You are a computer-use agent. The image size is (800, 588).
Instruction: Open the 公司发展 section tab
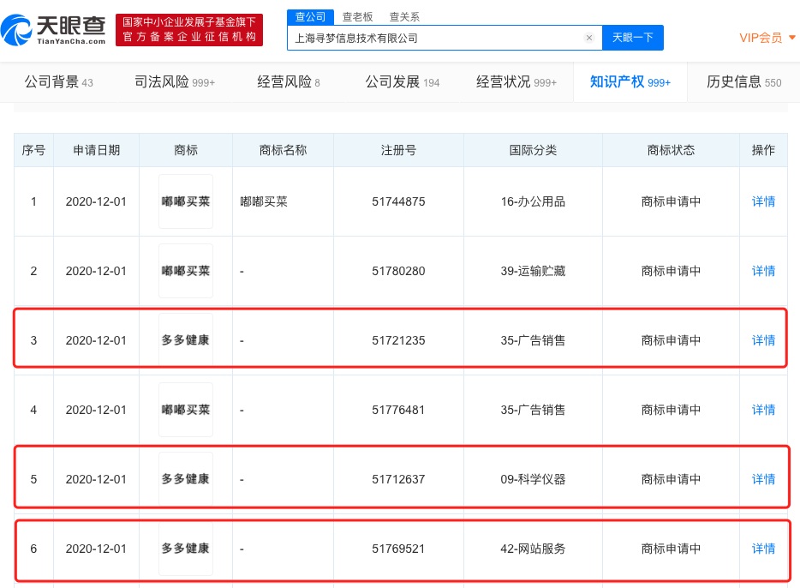[402, 82]
